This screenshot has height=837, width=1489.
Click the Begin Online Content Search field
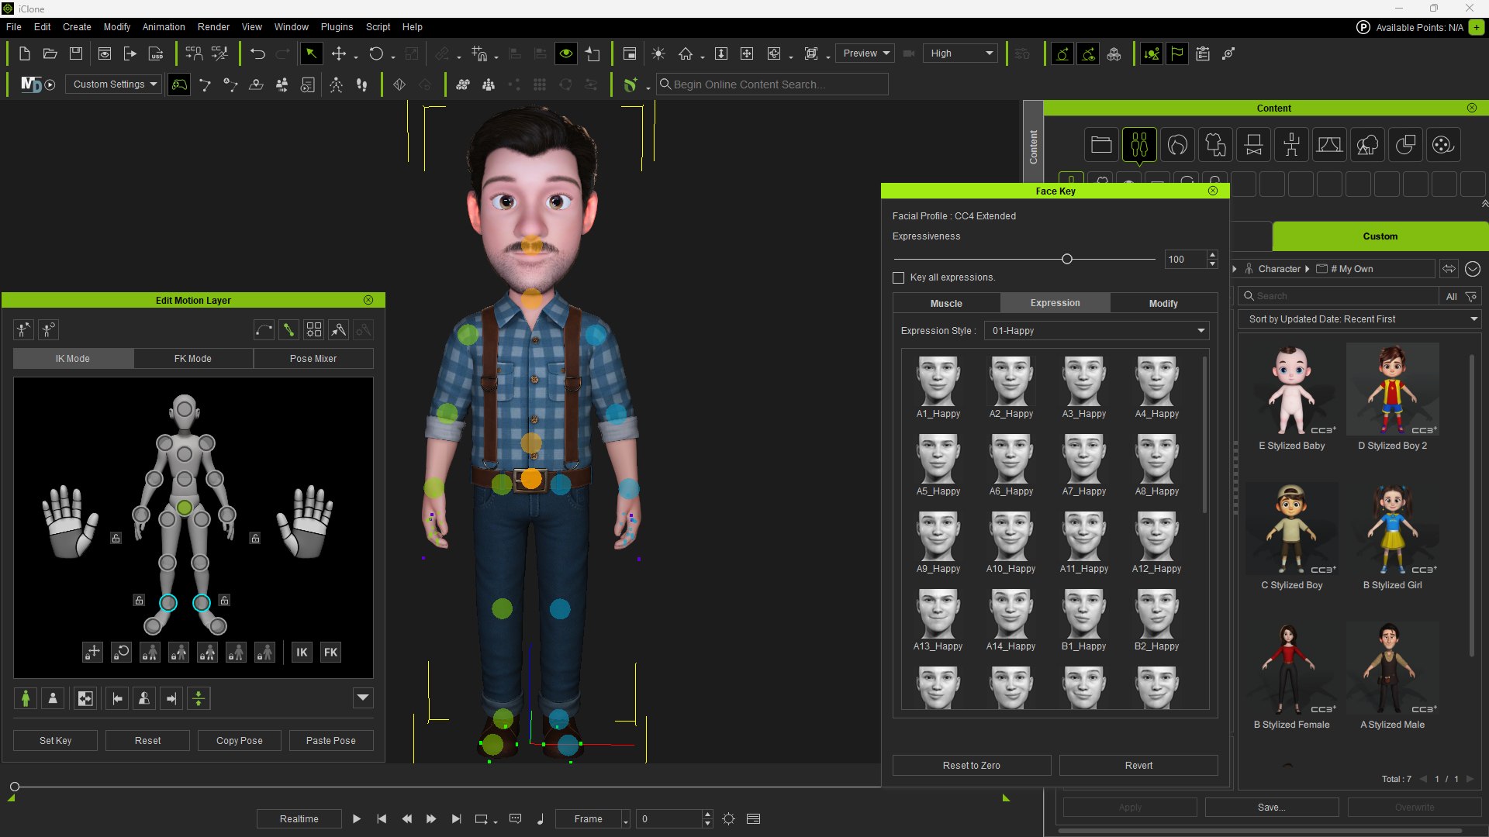pos(772,84)
